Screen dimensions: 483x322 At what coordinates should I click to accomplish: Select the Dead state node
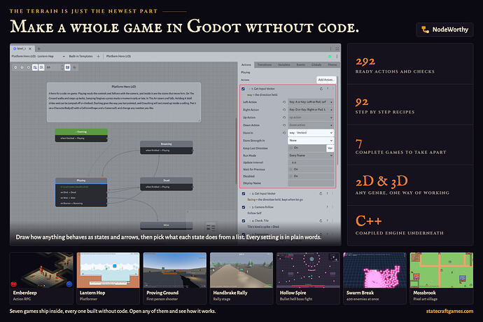167,183
